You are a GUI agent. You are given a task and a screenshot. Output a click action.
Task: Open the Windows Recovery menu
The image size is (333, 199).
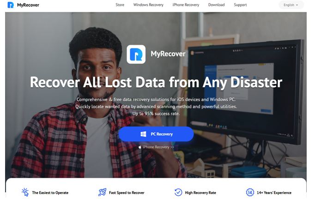(x=148, y=5)
